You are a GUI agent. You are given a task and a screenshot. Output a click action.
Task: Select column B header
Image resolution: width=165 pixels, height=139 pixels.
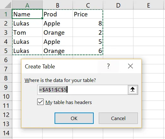pyautogui.click(x=57, y=5)
